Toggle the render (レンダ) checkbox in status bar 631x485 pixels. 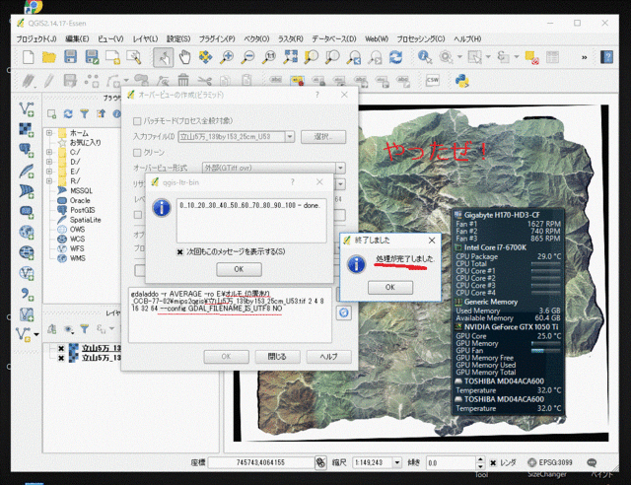493,463
